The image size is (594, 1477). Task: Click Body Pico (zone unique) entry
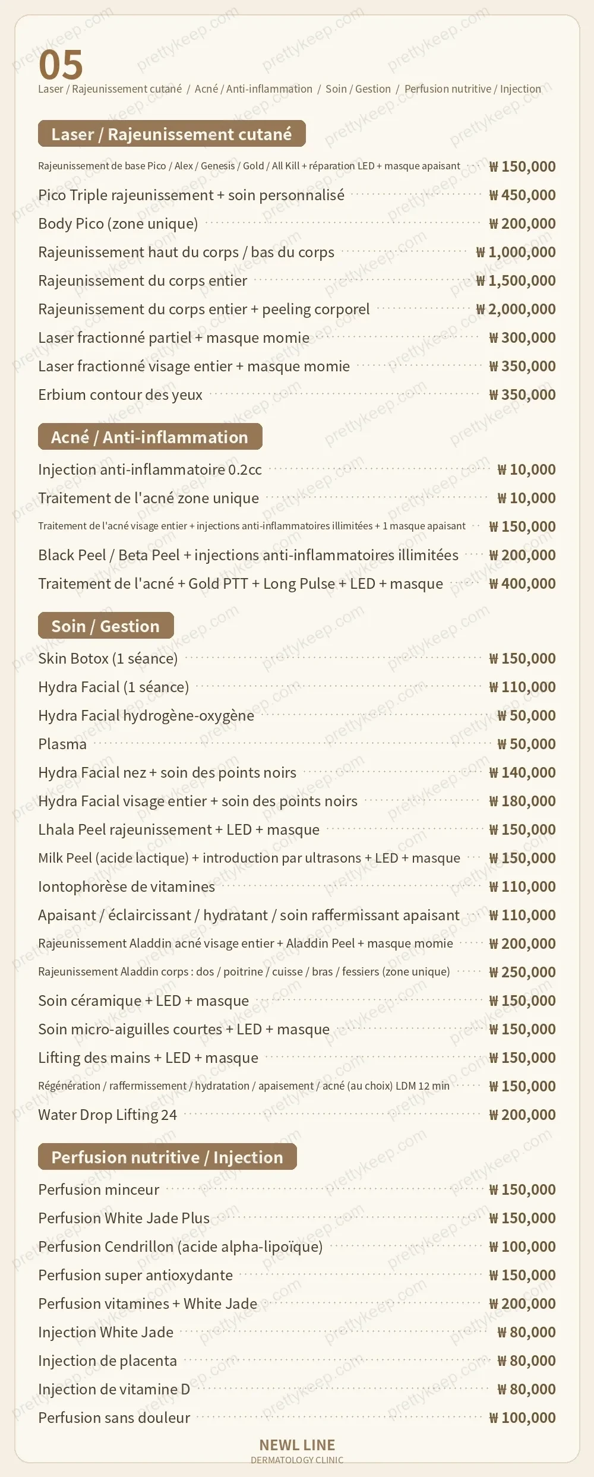click(x=297, y=223)
